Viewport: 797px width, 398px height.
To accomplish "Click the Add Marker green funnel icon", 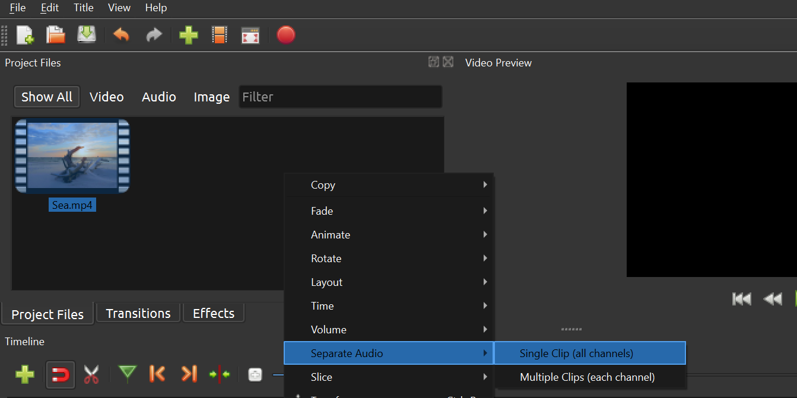I will (127, 374).
